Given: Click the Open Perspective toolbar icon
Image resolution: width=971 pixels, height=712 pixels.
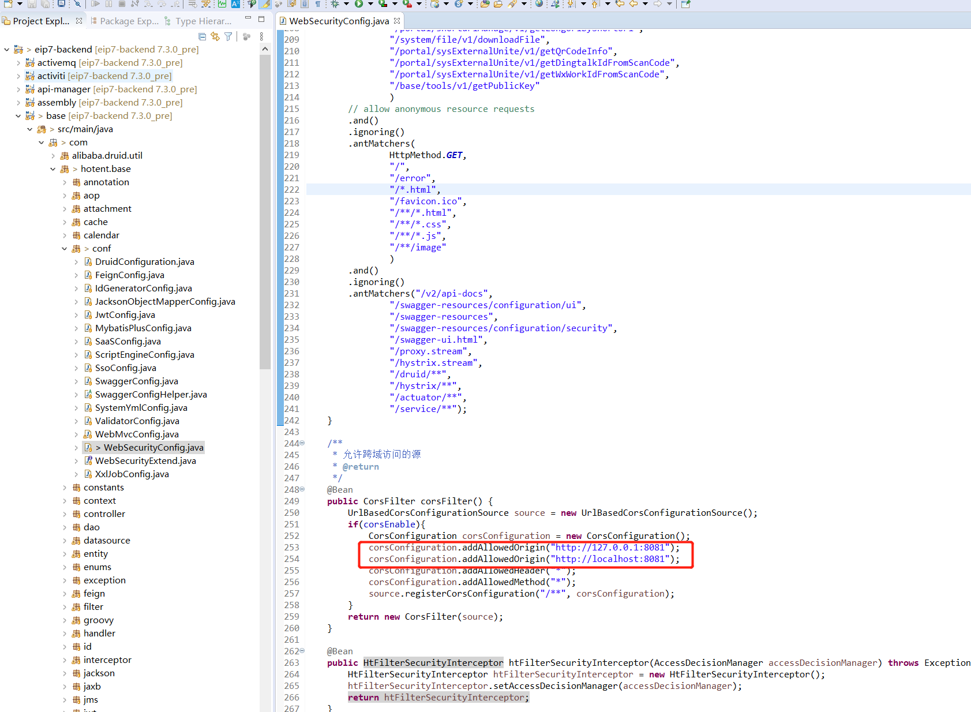Looking at the screenshot, I should coord(685,4).
